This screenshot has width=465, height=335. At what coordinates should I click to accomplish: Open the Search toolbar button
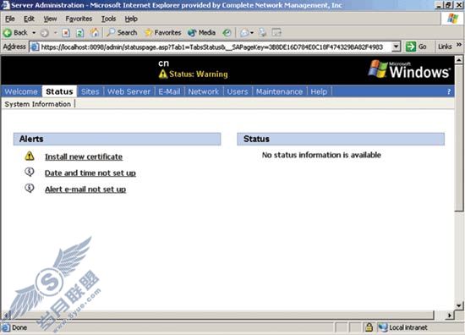122,33
